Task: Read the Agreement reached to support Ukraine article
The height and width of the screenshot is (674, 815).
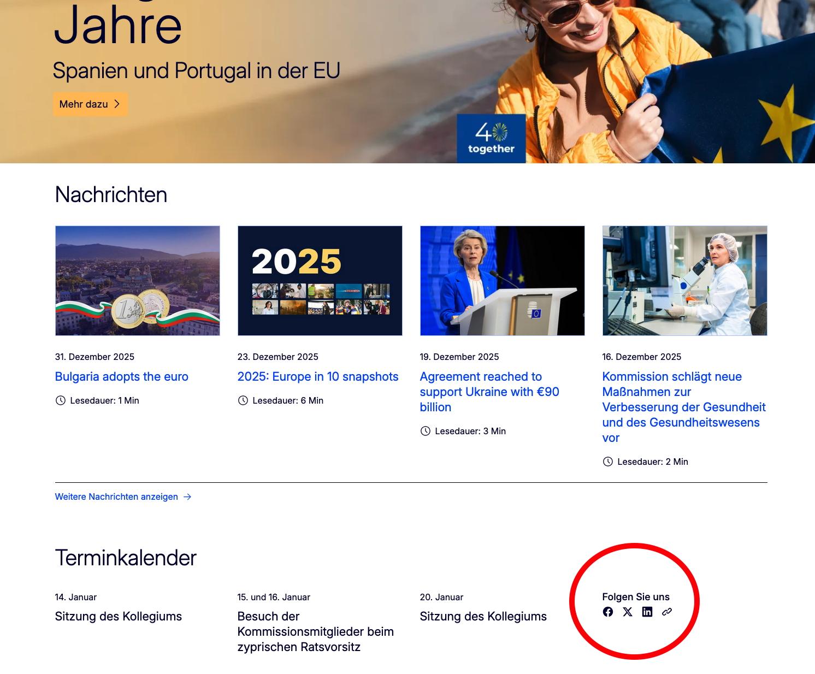Action: [489, 392]
